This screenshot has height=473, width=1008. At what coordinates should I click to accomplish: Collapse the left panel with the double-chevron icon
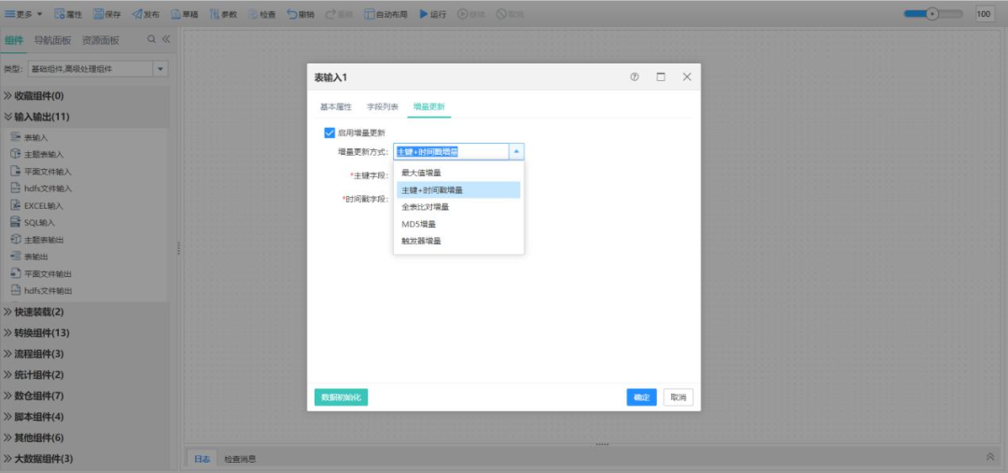166,39
